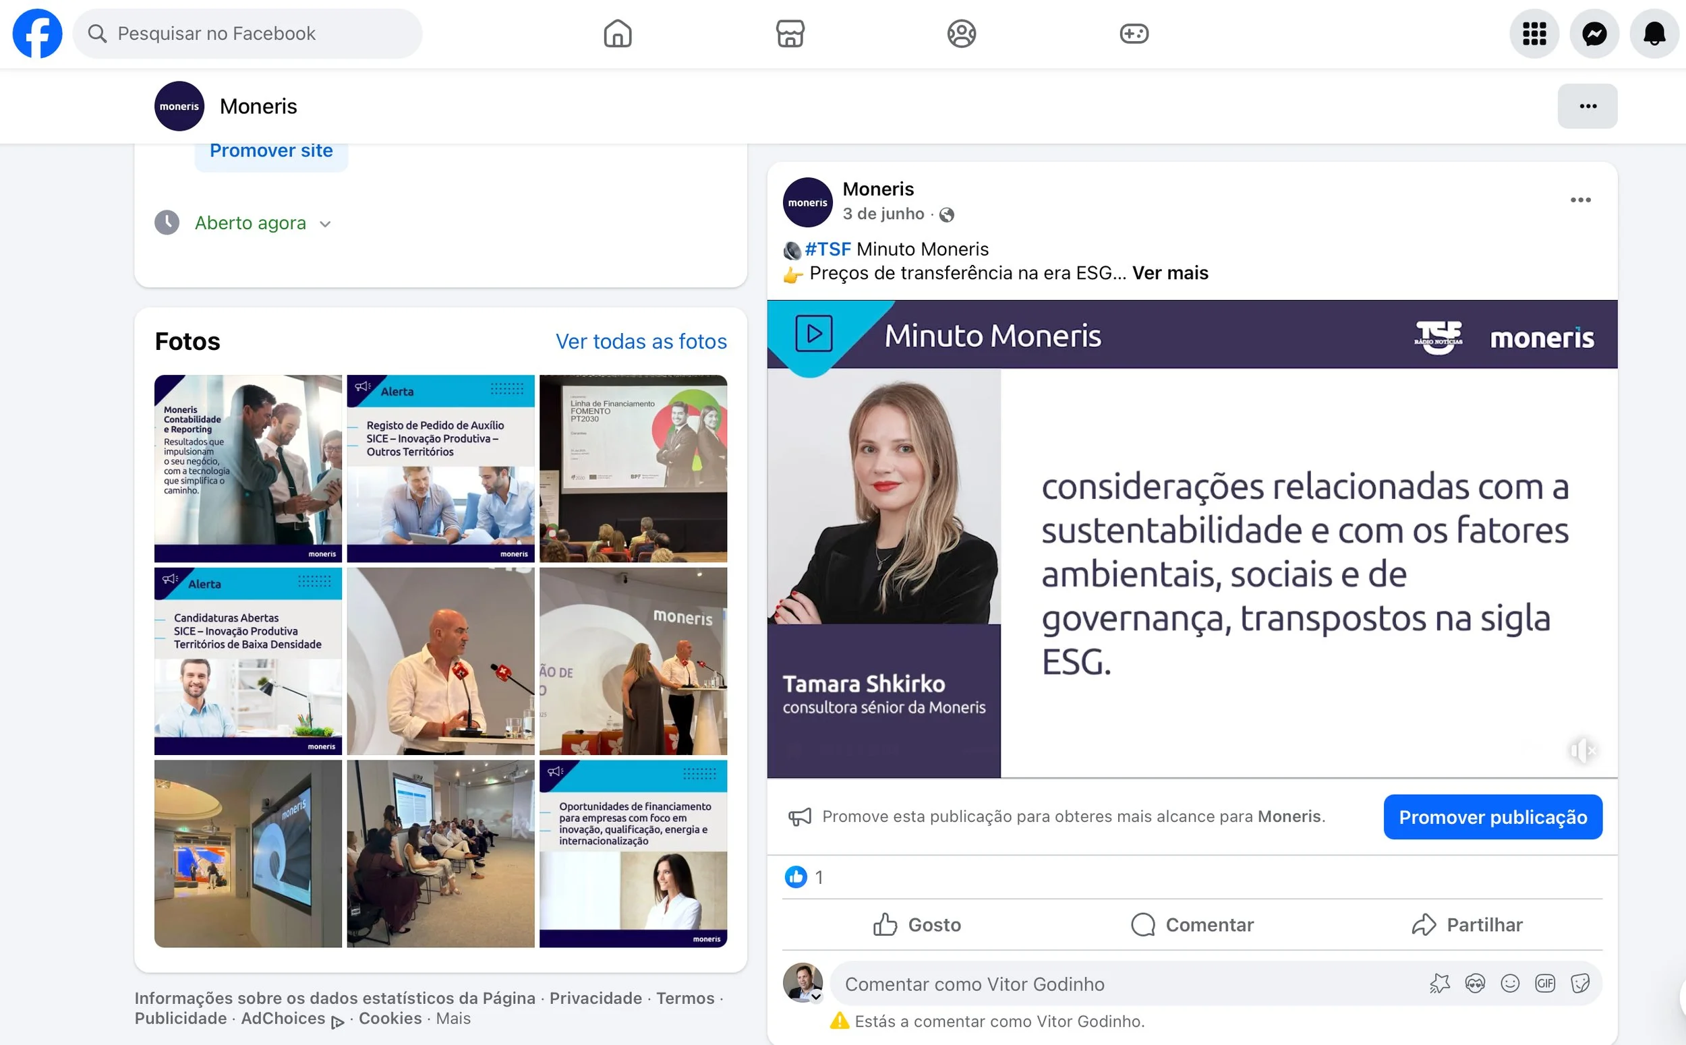Expand Mais footer link

click(453, 1018)
